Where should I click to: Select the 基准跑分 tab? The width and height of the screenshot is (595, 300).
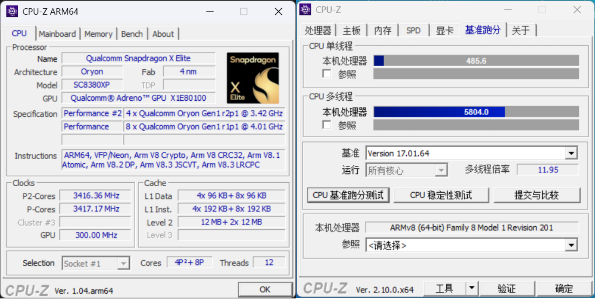(483, 30)
